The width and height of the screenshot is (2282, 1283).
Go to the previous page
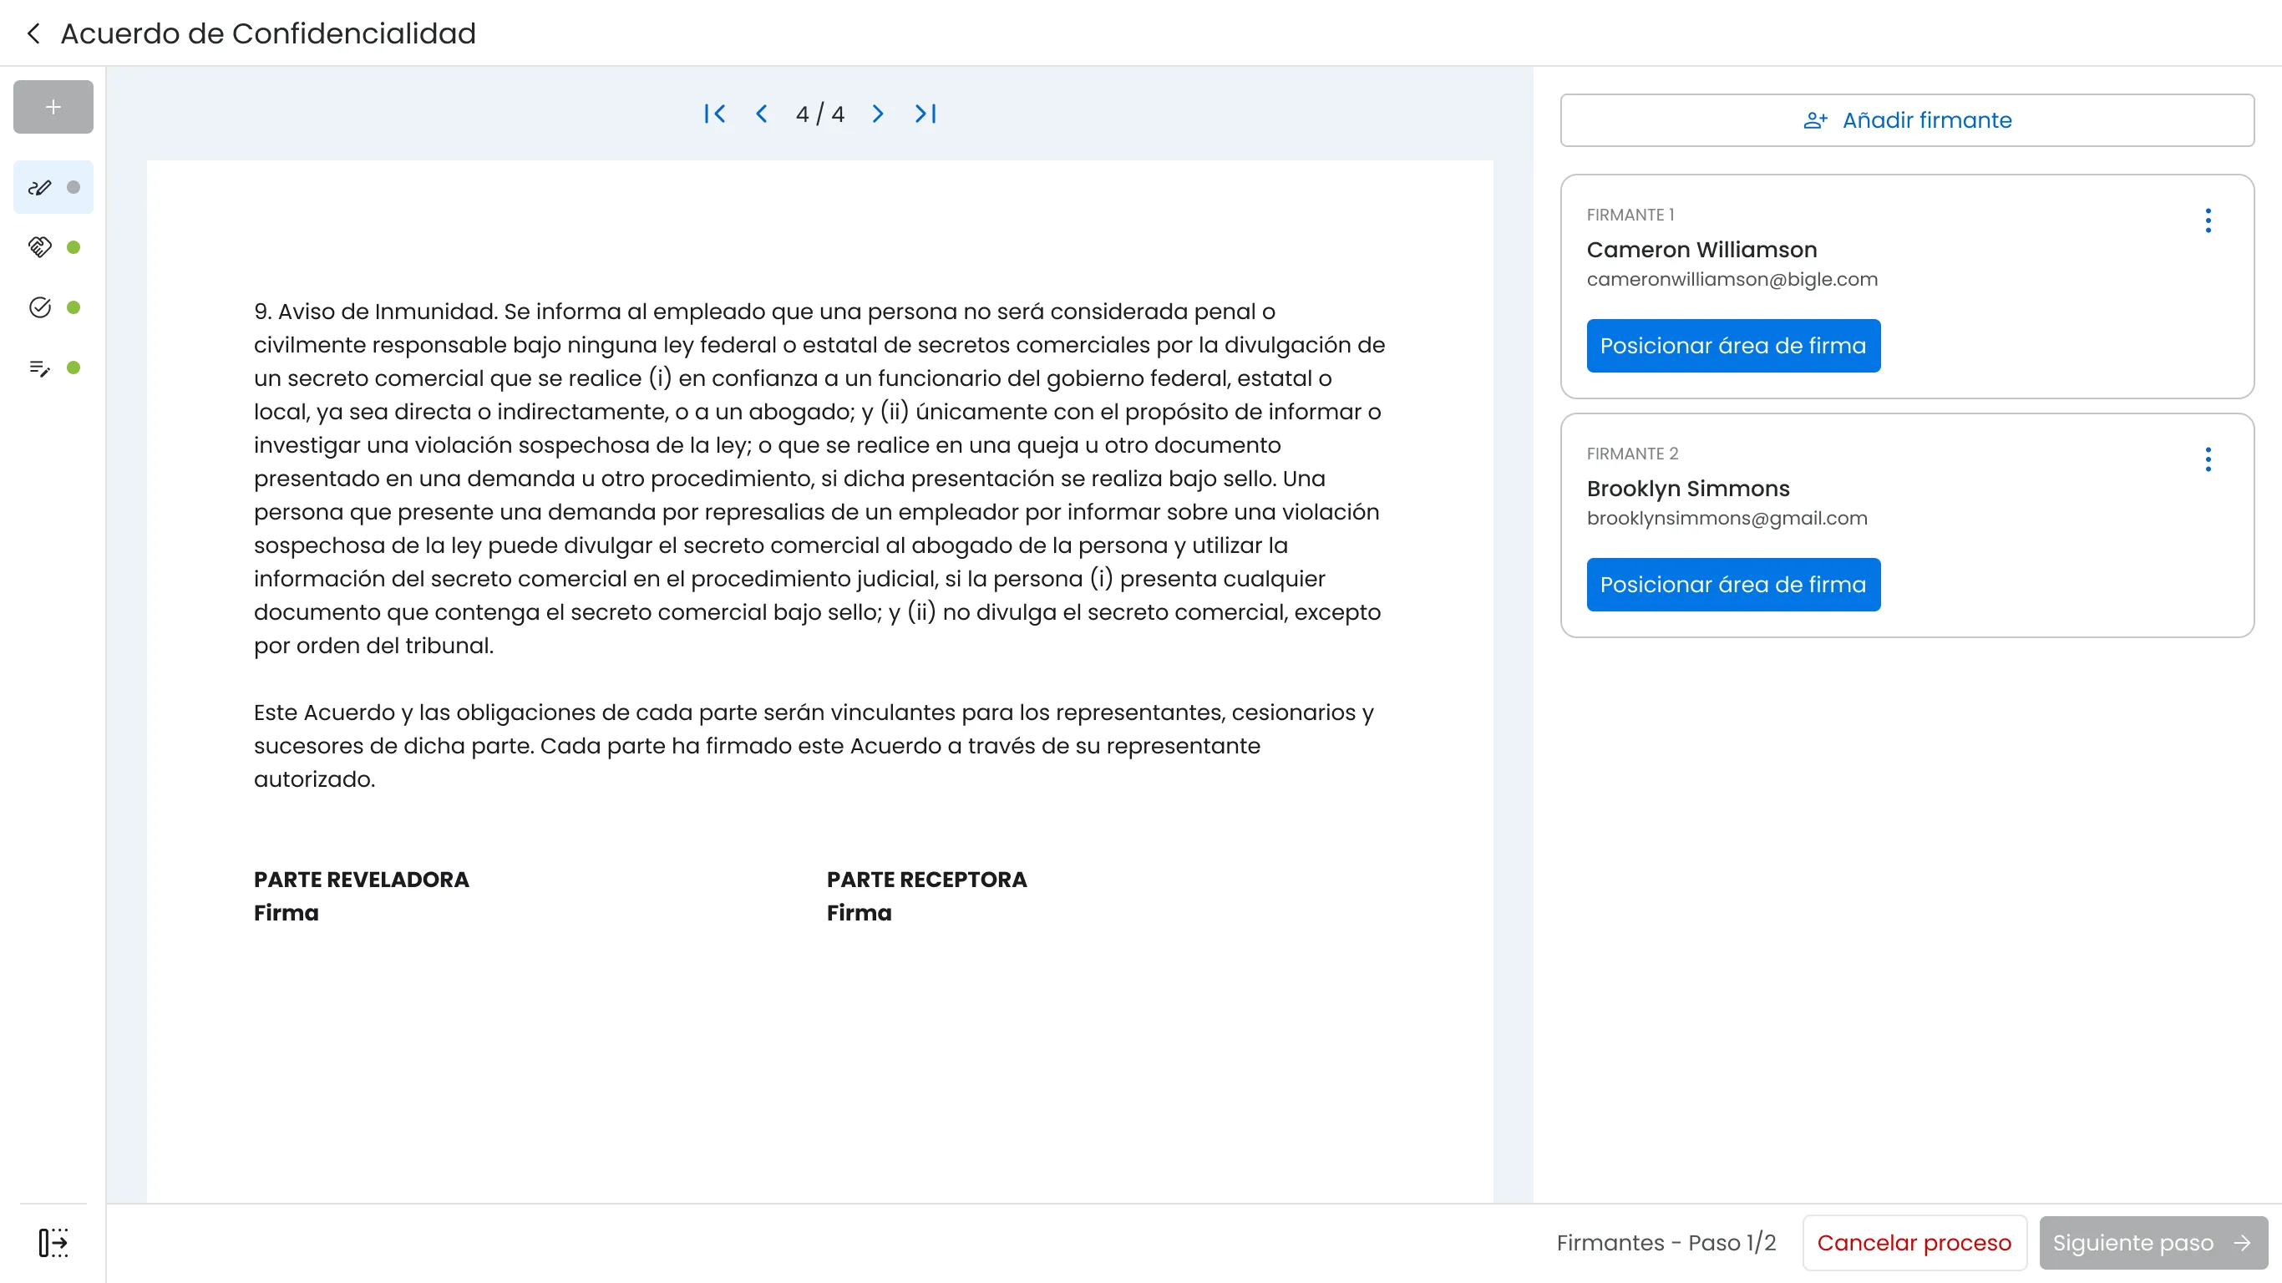click(761, 114)
